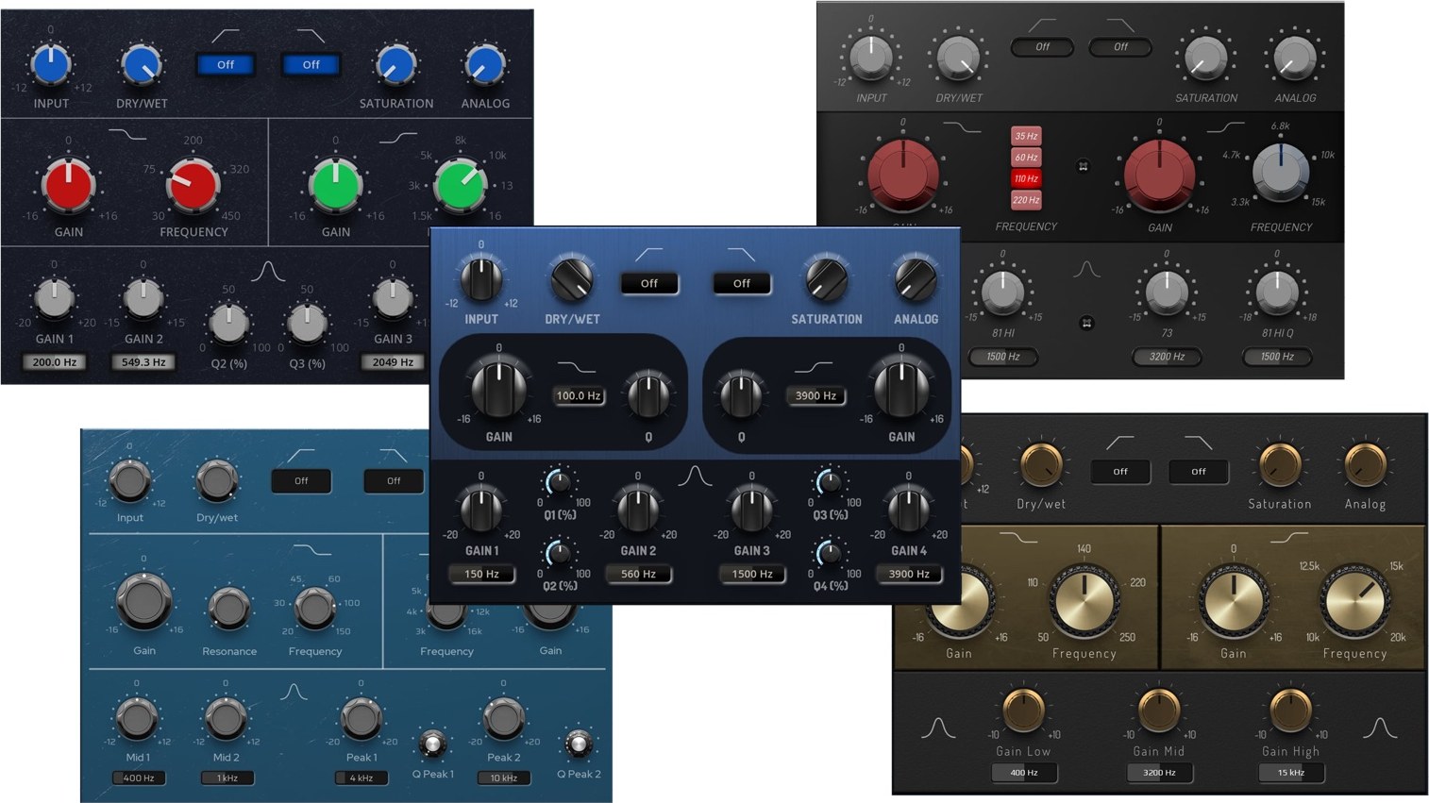The image size is (1429, 803).
Task: Click the 1 kHz field under Mid 2
Action: (227, 778)
